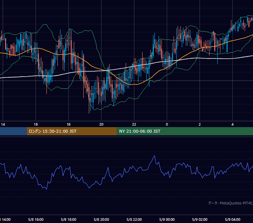Click the date label 5/8 16:00
This screenshot has width=253, height=223.
click(x=36, y=219)
